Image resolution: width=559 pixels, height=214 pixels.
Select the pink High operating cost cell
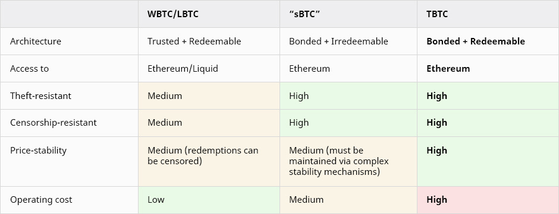click(x=488, y=200)
